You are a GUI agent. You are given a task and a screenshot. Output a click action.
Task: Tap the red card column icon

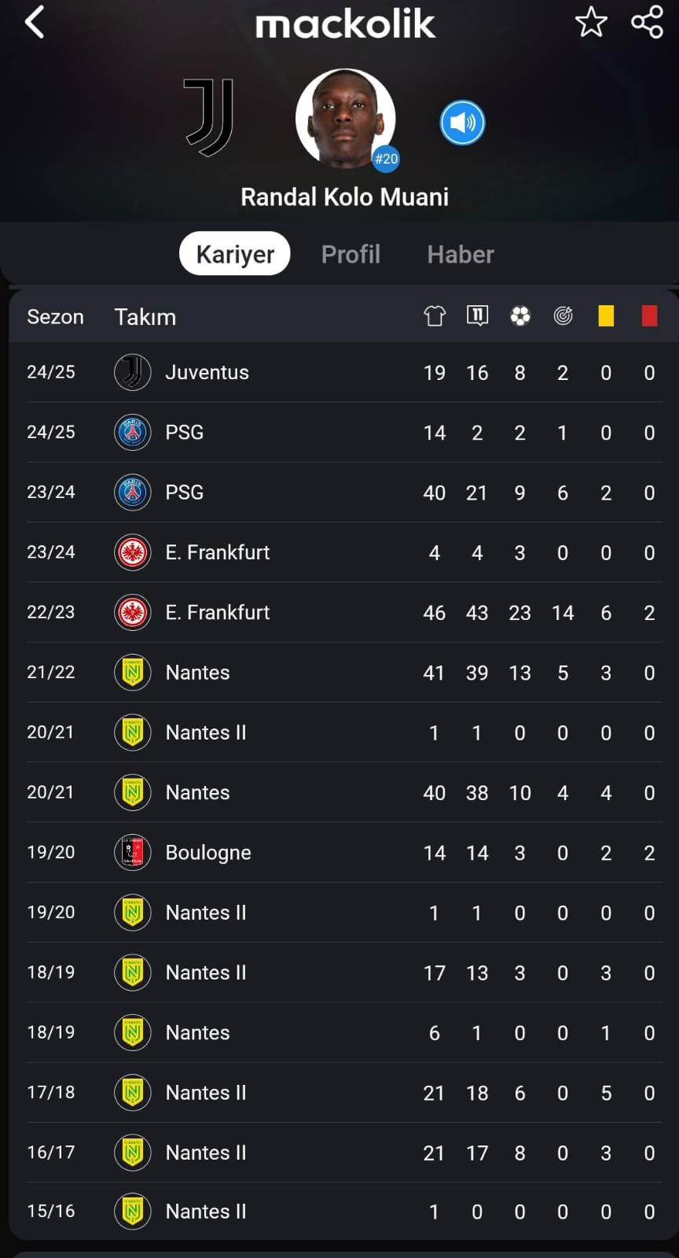pos(649,316)
